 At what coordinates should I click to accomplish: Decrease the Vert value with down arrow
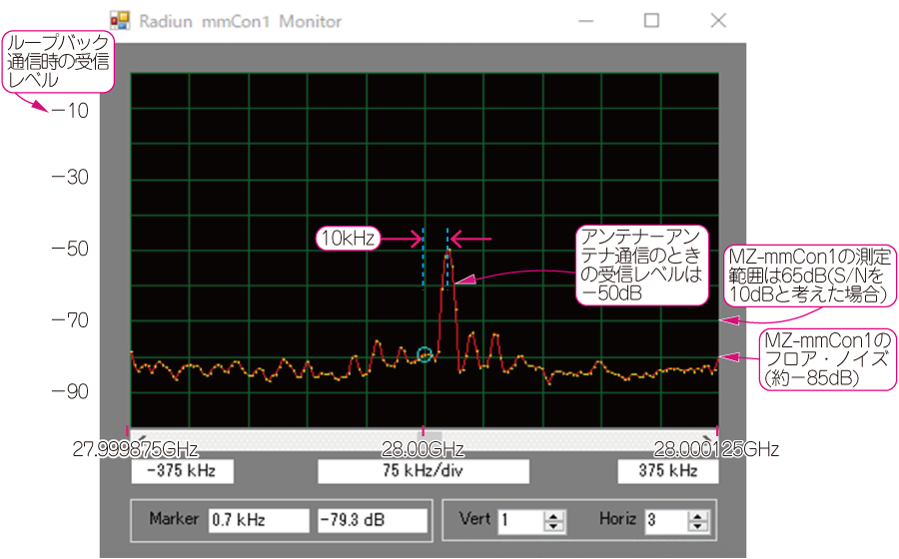554,525
